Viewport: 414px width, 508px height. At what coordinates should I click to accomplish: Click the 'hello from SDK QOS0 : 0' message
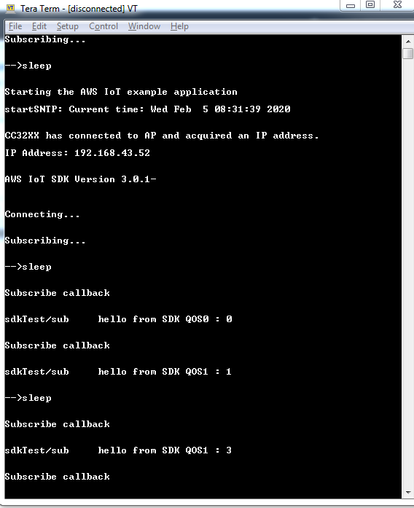pyautogui.click(x=165, y=319)
